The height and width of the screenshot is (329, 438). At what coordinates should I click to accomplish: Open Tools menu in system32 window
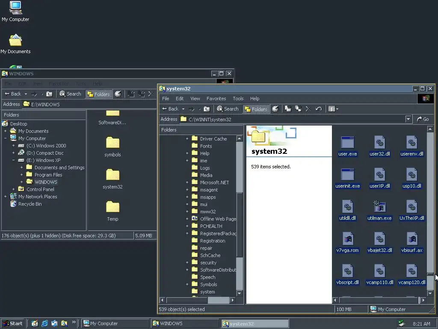pos(238,99)
